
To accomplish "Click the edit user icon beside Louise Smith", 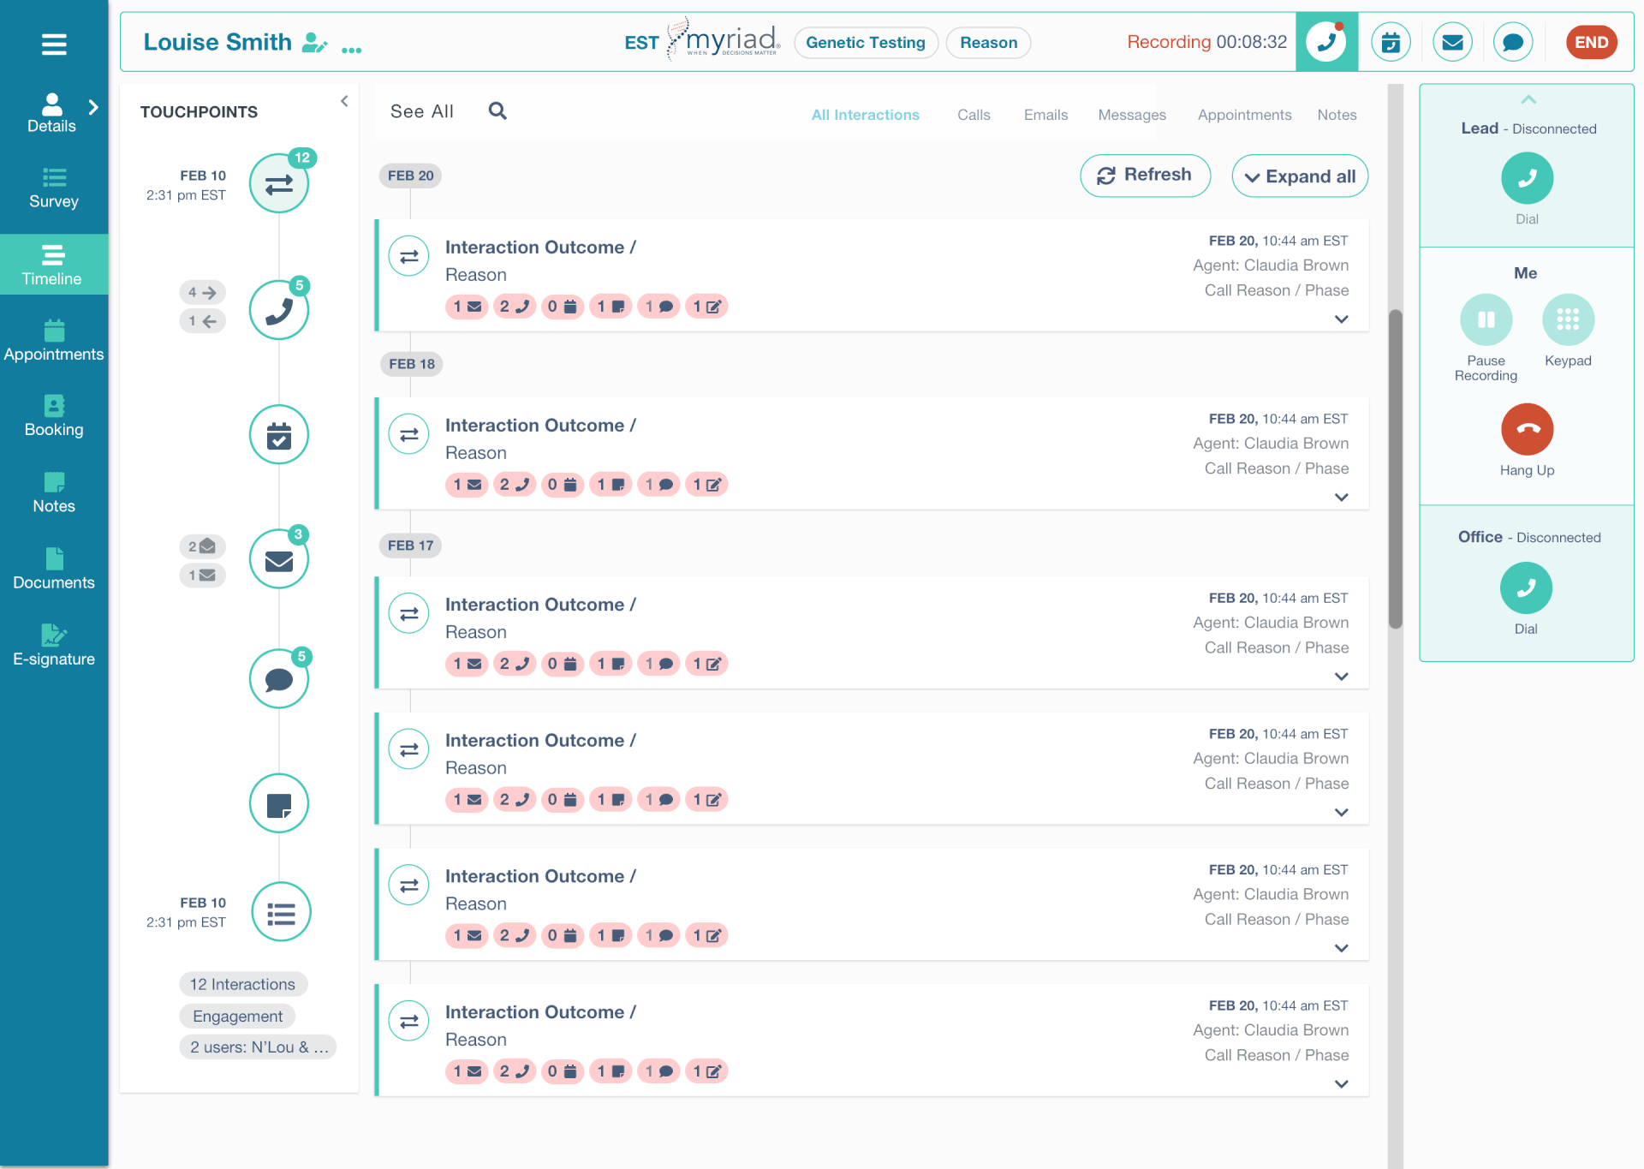I will point(314,43).
